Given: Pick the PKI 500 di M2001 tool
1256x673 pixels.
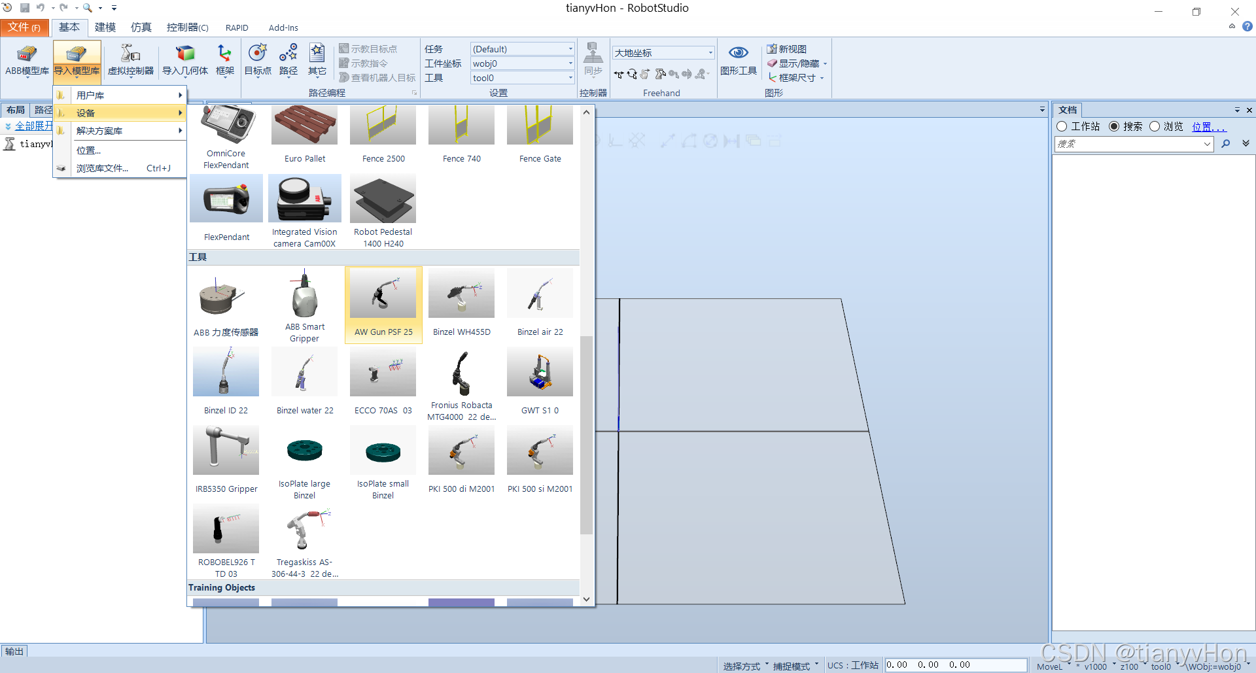Looking at the screenshot, I should tap(461, 460).
